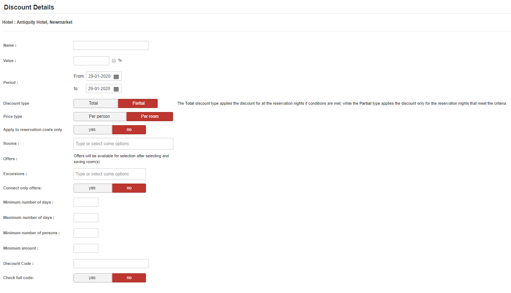This screenshot has width=511, height=293.
Task: Click the Excursions label
Action: (x=15, y=174)
